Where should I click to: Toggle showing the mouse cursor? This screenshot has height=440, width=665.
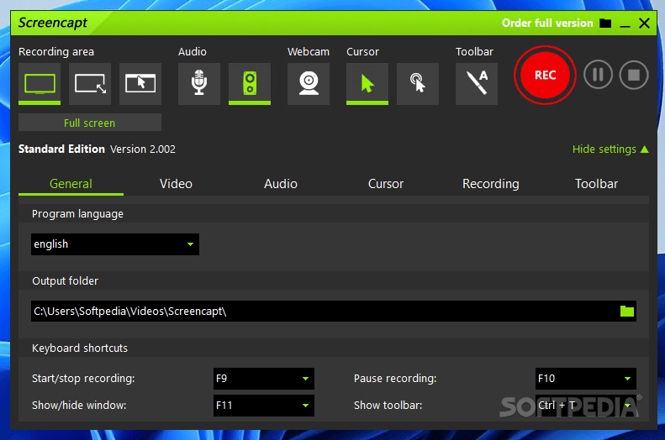pyautogui.click(x=367, y=83)
